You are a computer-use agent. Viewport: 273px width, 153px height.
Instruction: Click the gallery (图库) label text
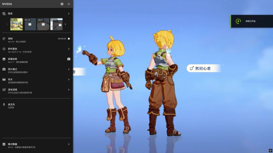coord(10,14)
